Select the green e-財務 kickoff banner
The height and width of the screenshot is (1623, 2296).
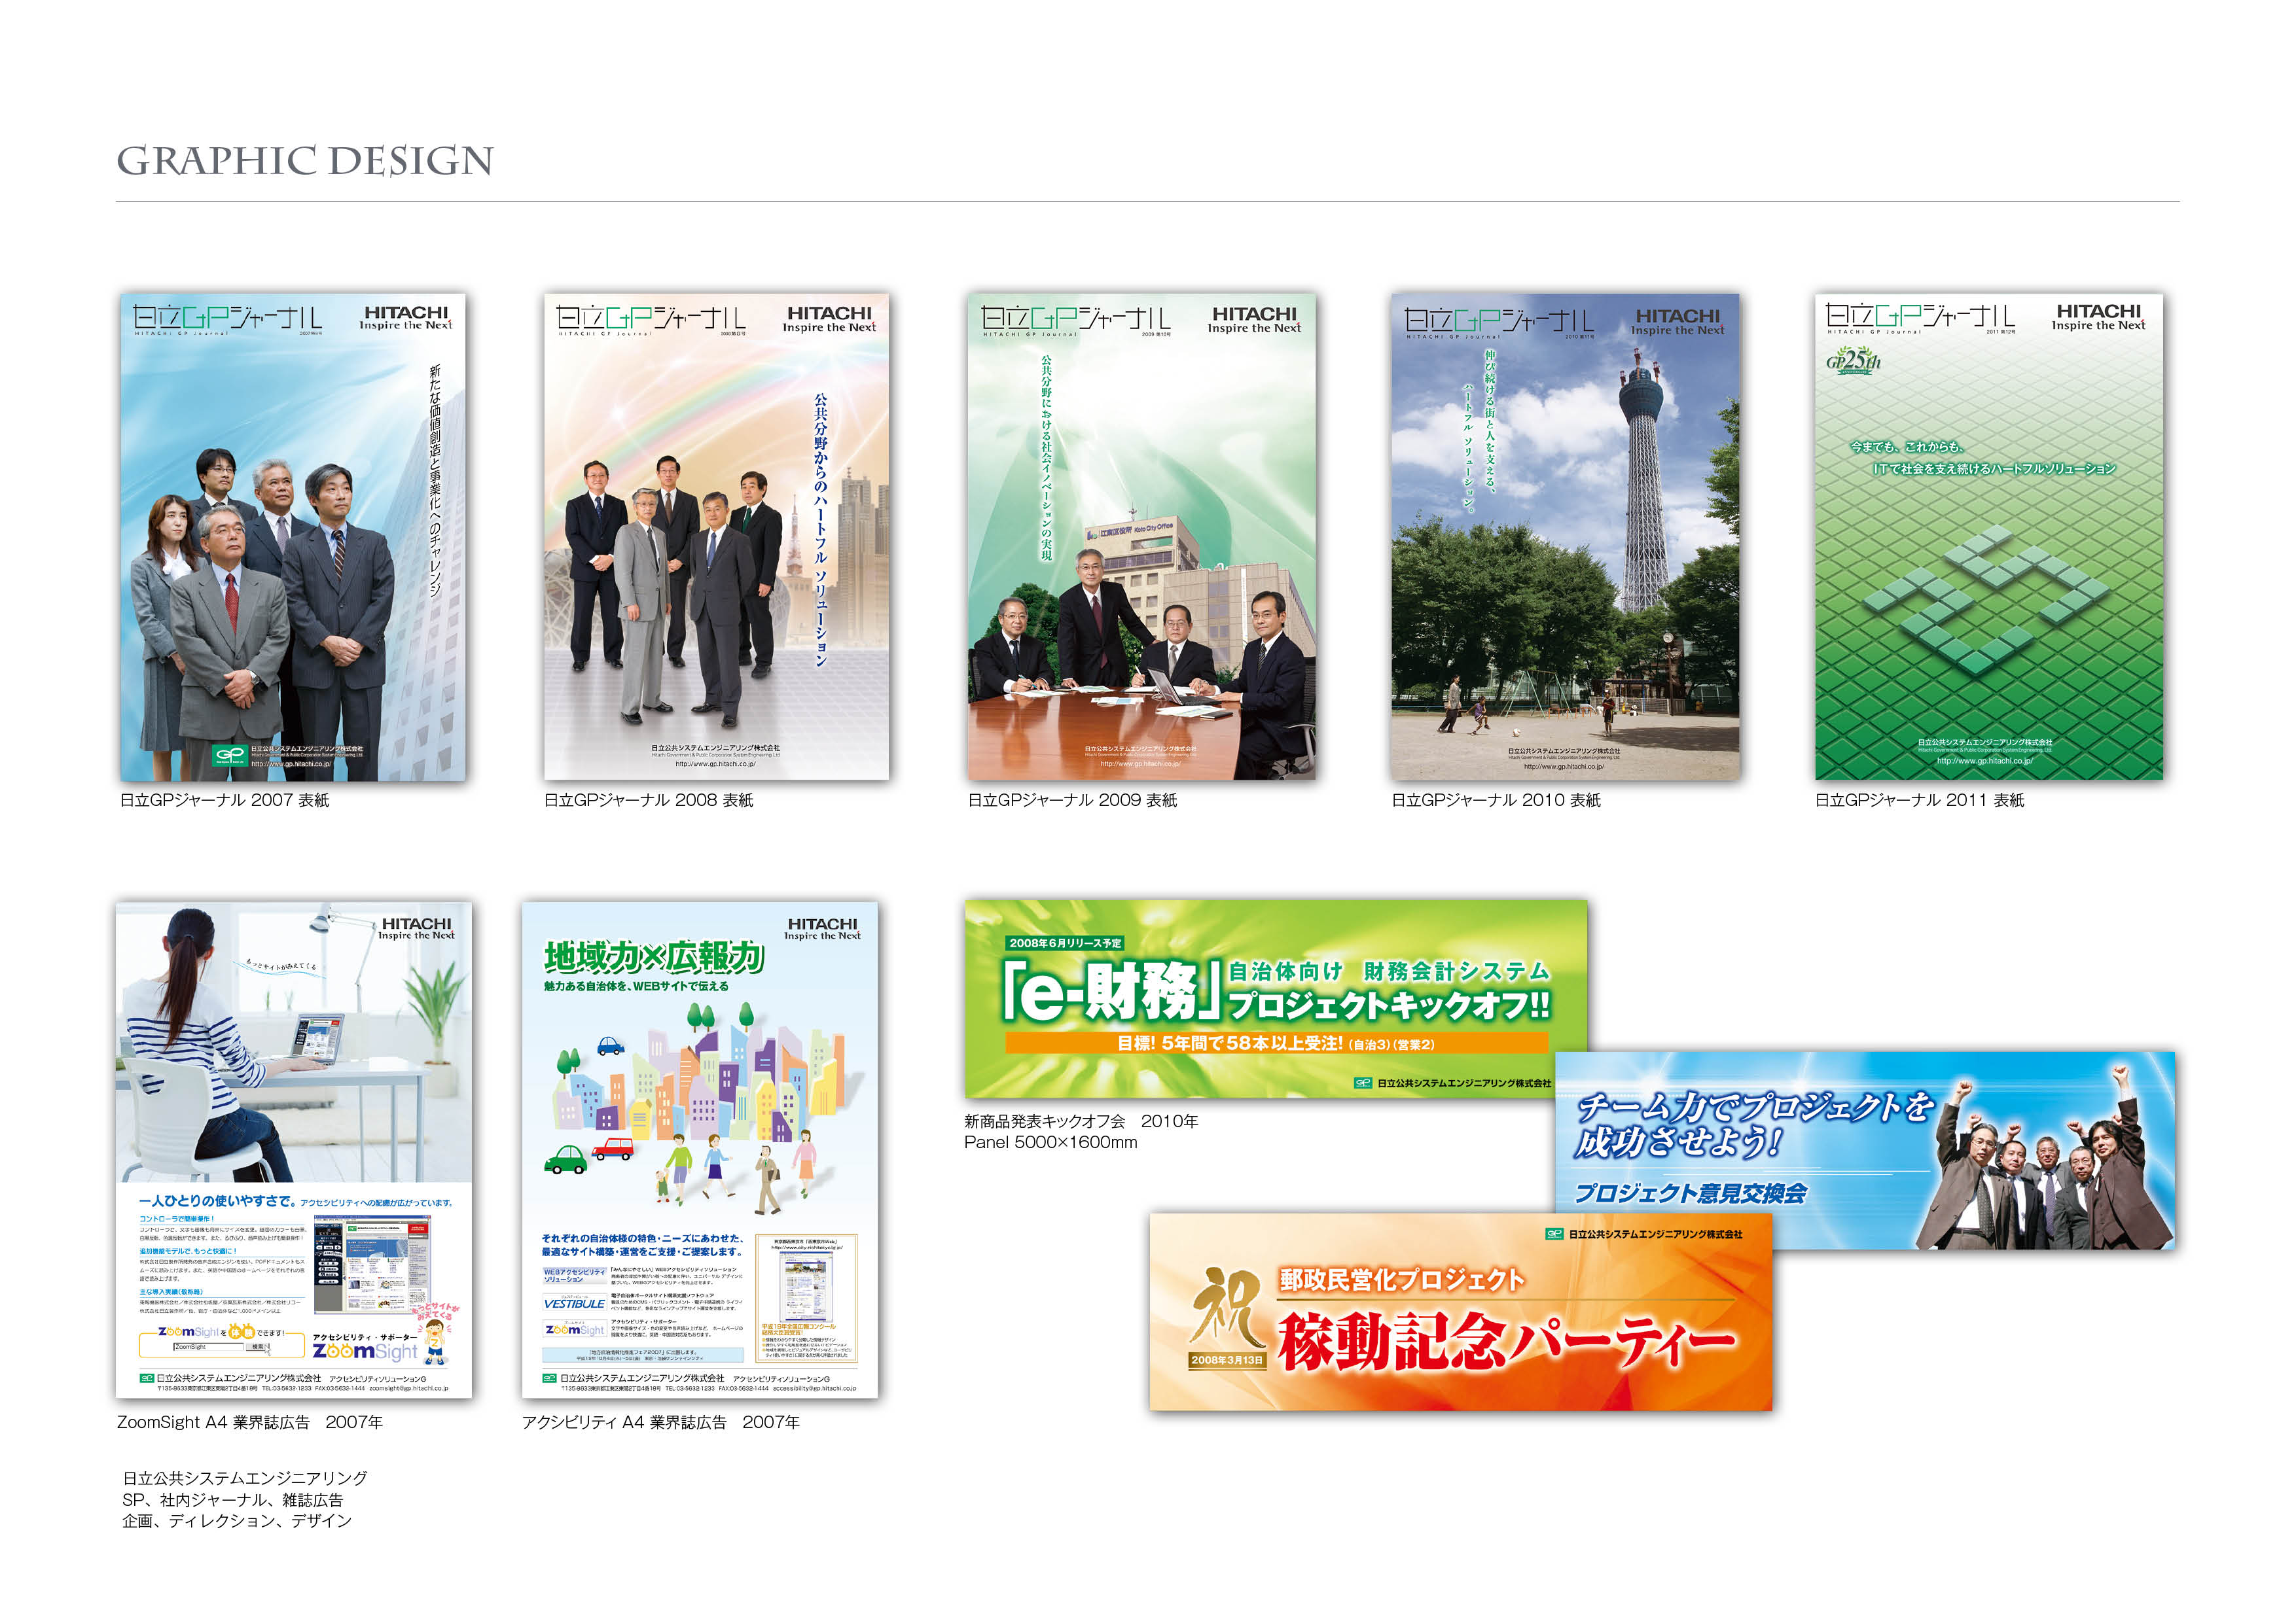[x=1276, y=998]
